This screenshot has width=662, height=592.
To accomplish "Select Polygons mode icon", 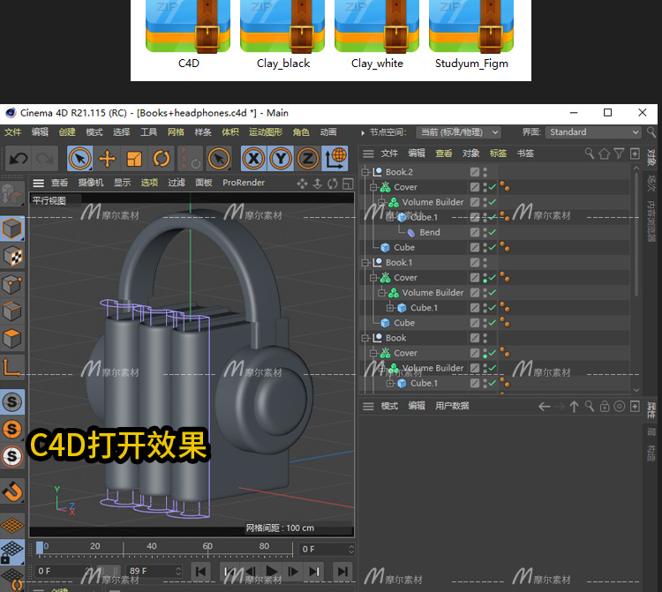I will (11, 339).
